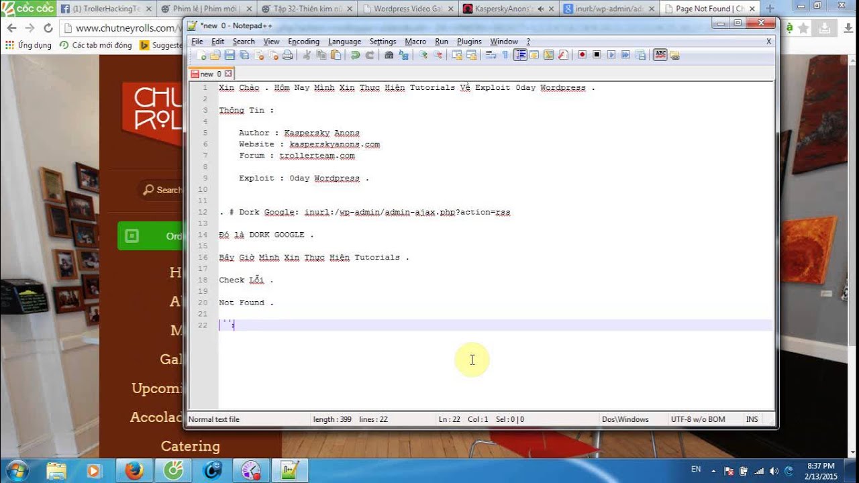The image size is (859, 483).
Task: Open the Settings menu
Action: tap(383, 42)
